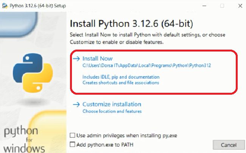Cancel the Python installation

(229, 145)
